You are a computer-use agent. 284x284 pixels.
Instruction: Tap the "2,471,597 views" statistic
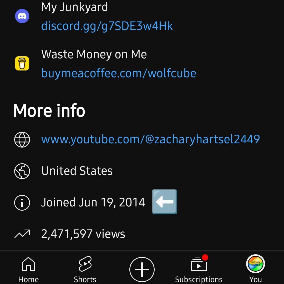(x=83, y=234)
